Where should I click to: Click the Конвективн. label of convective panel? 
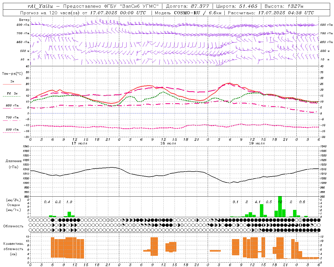[x=13, y=244]
